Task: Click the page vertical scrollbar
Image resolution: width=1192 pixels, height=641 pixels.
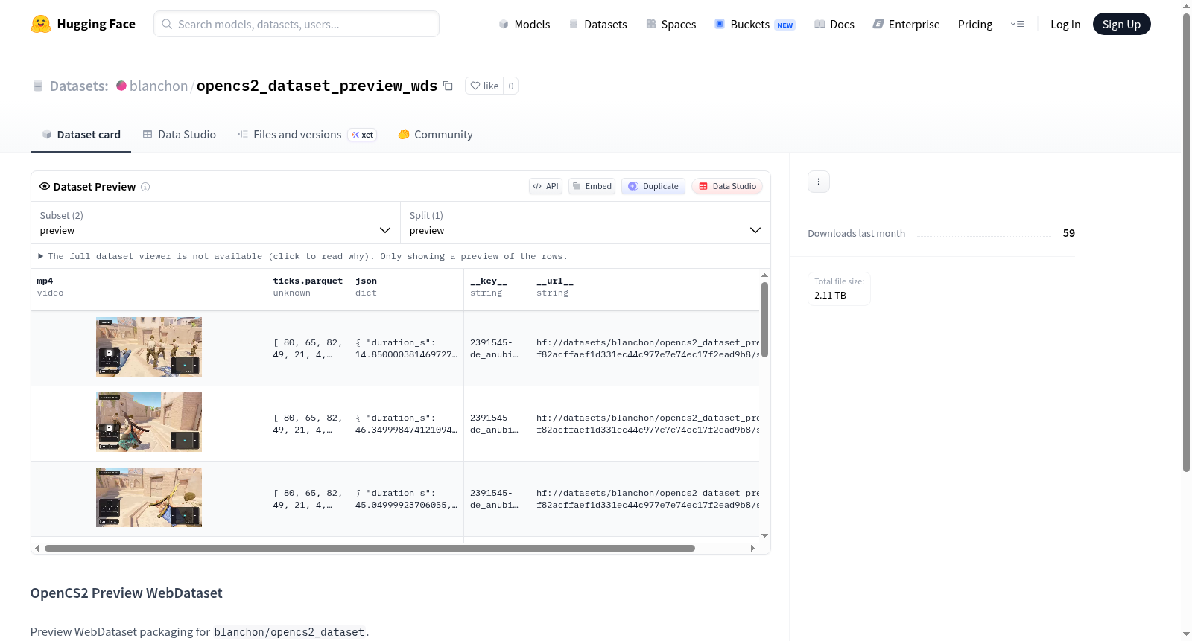Action: 1186,242
